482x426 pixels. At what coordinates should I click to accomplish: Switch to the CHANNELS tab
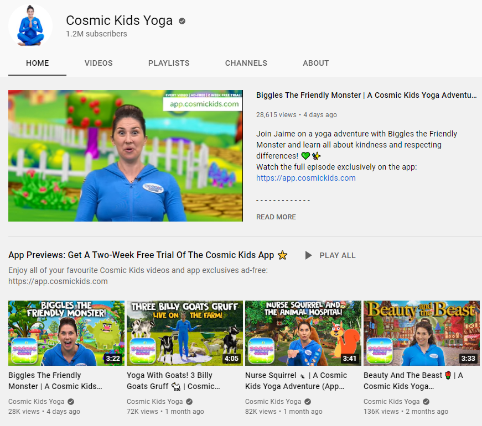point(246,63)
